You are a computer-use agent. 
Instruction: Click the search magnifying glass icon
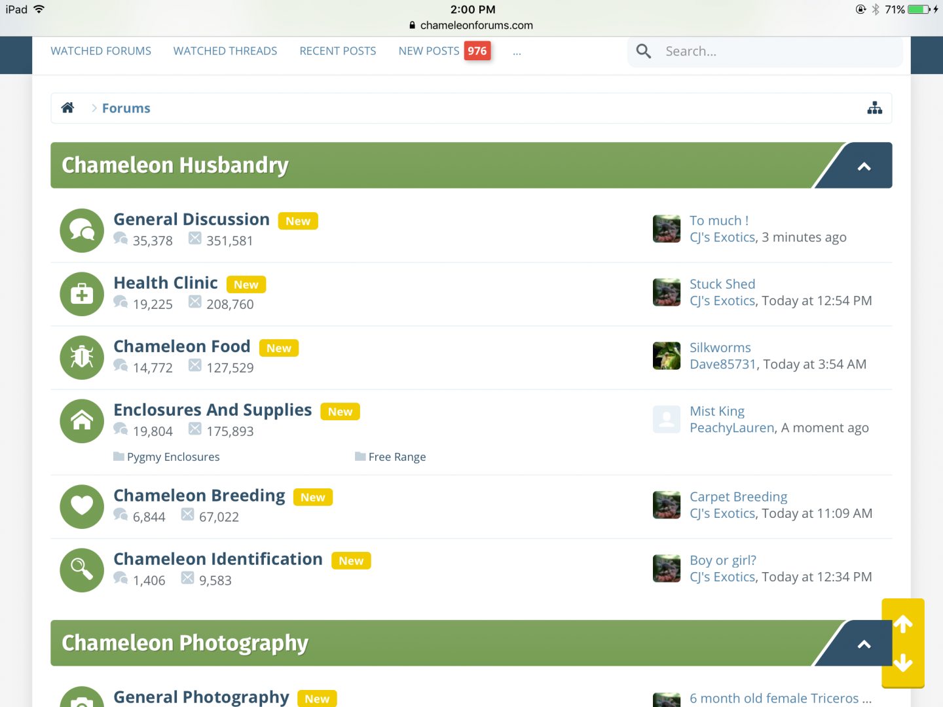(x=644, y=51)
